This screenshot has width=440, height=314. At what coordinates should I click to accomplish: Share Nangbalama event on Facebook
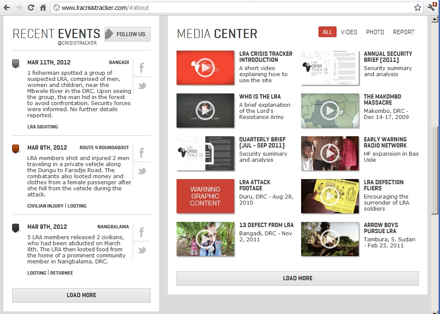pyautogui.click(x=142, y=232)
